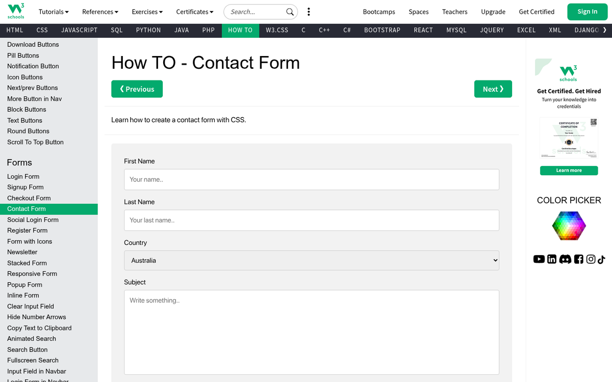
Task: Click the search magnifier icon
Action: pos(290,11)
